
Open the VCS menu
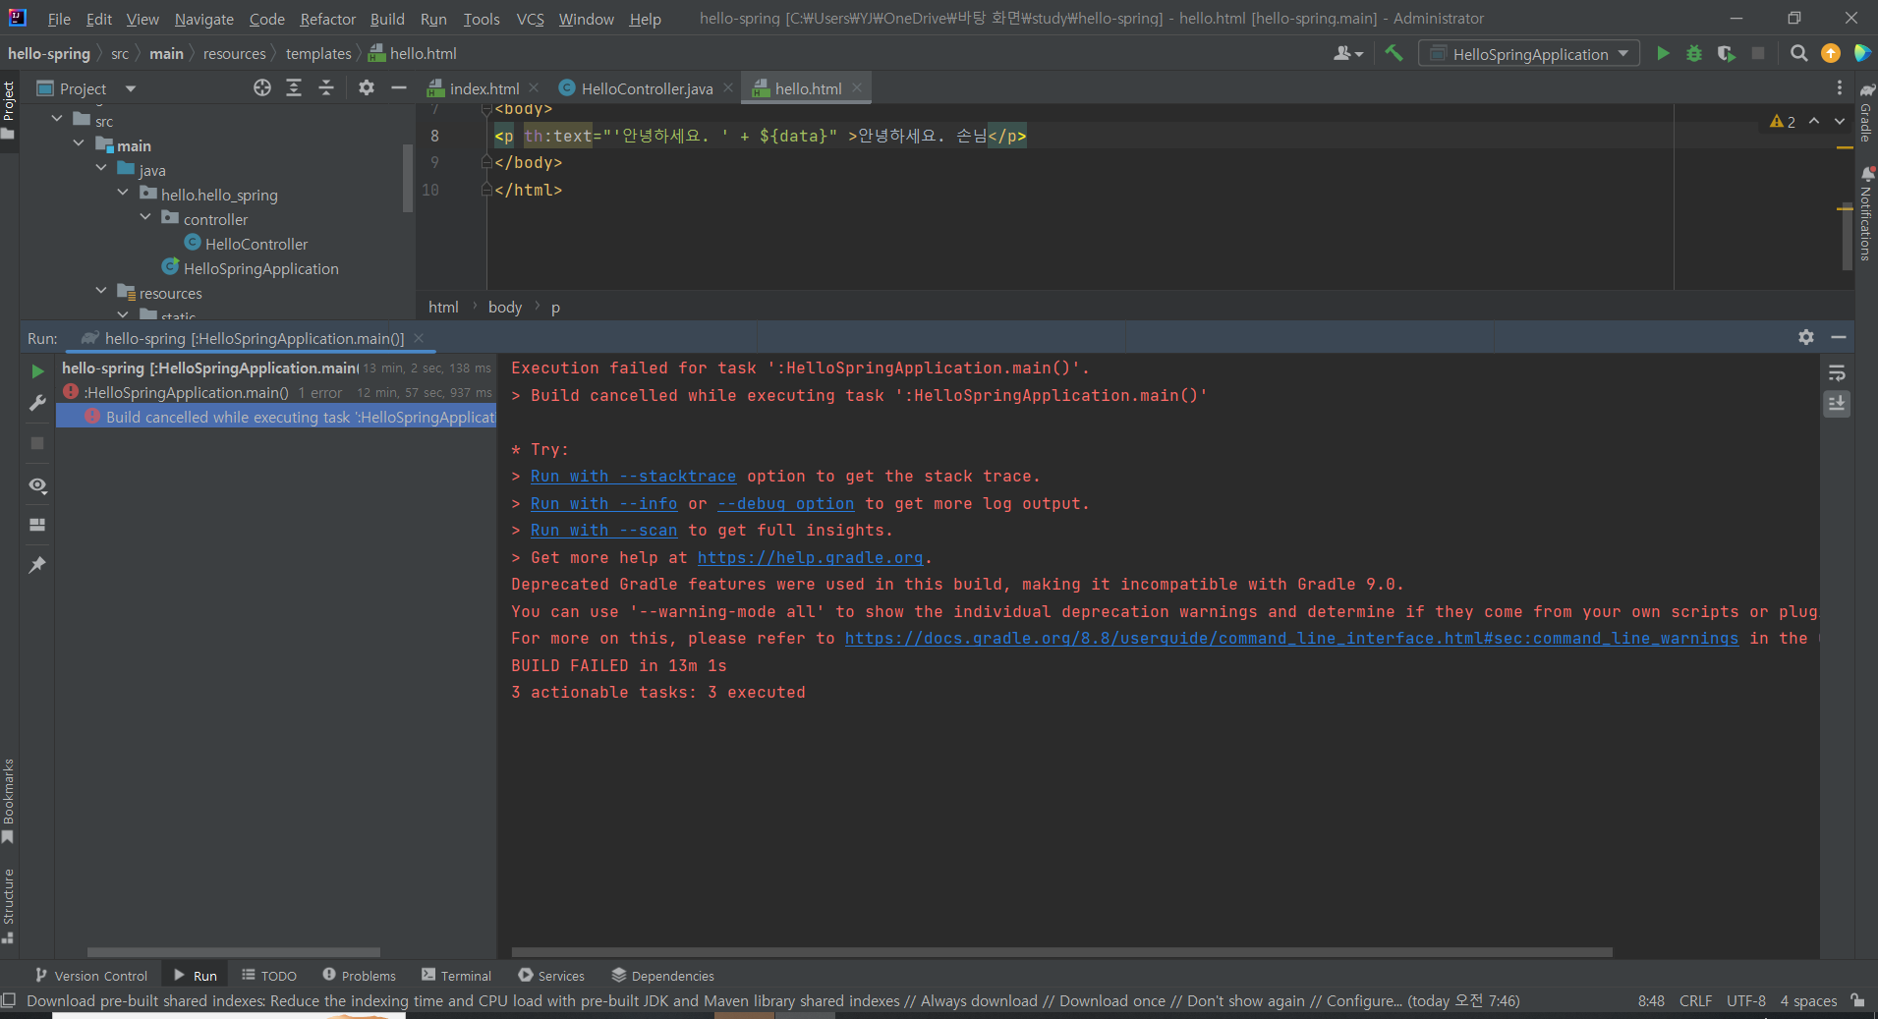(x=530, y=19)
